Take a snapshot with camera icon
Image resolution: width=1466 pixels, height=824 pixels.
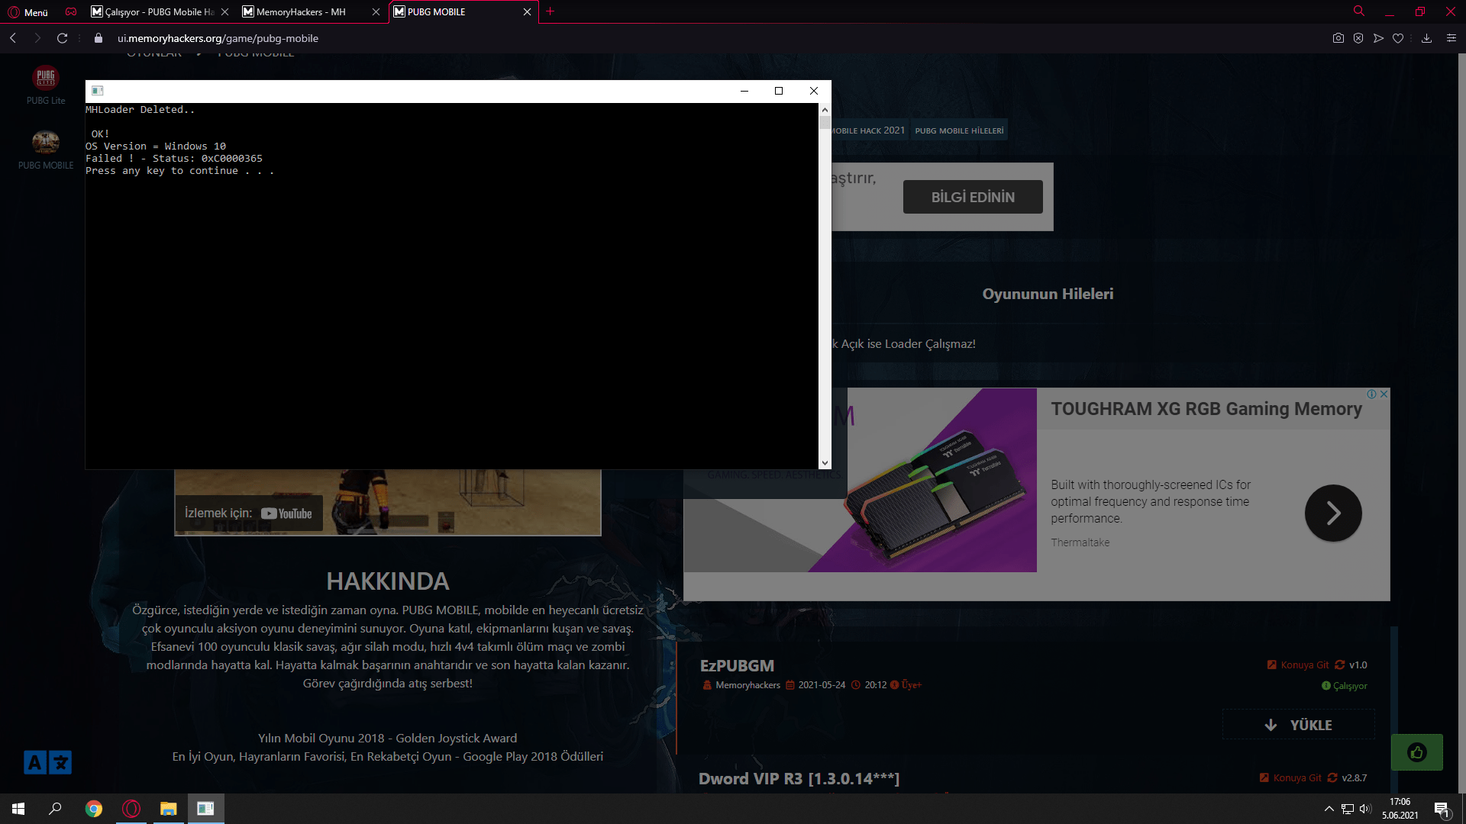1338,38
